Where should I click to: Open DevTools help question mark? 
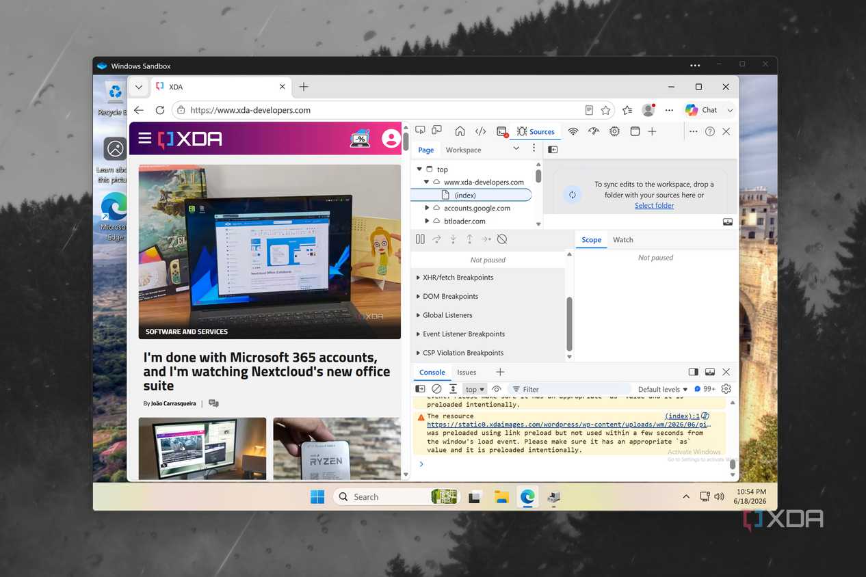710,131
